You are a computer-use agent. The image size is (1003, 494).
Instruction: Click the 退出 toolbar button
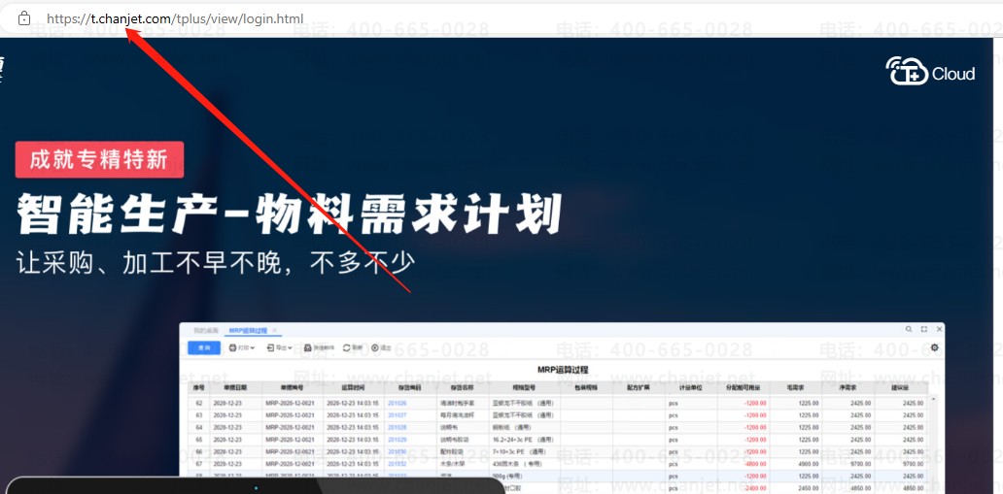pyautogui.click(x=381, y=347)
